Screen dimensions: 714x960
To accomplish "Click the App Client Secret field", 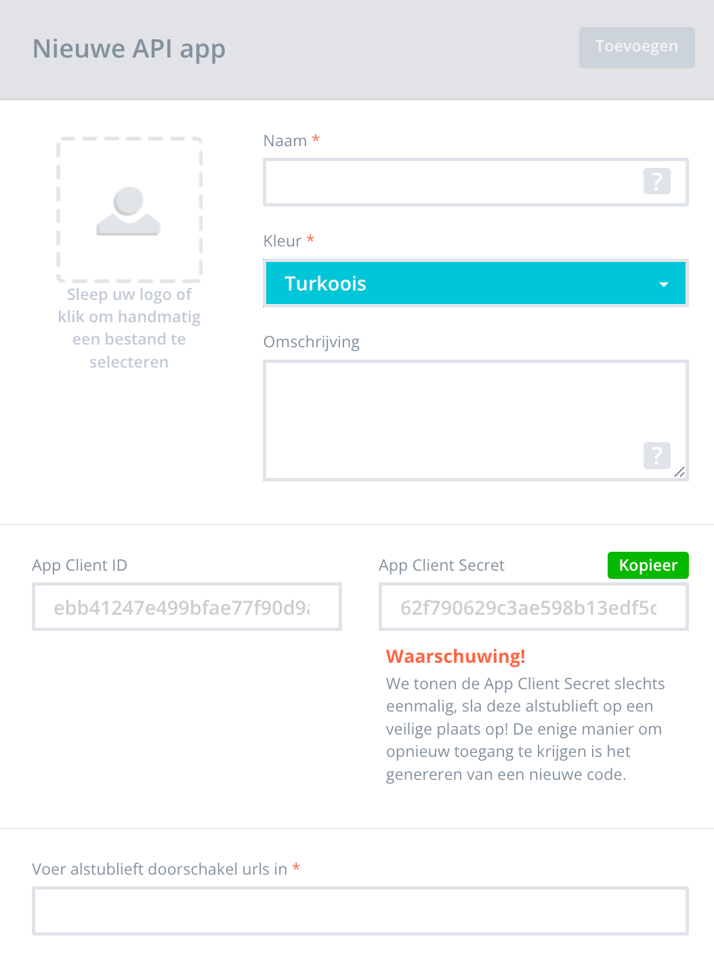I will click(x=534, y=607).
